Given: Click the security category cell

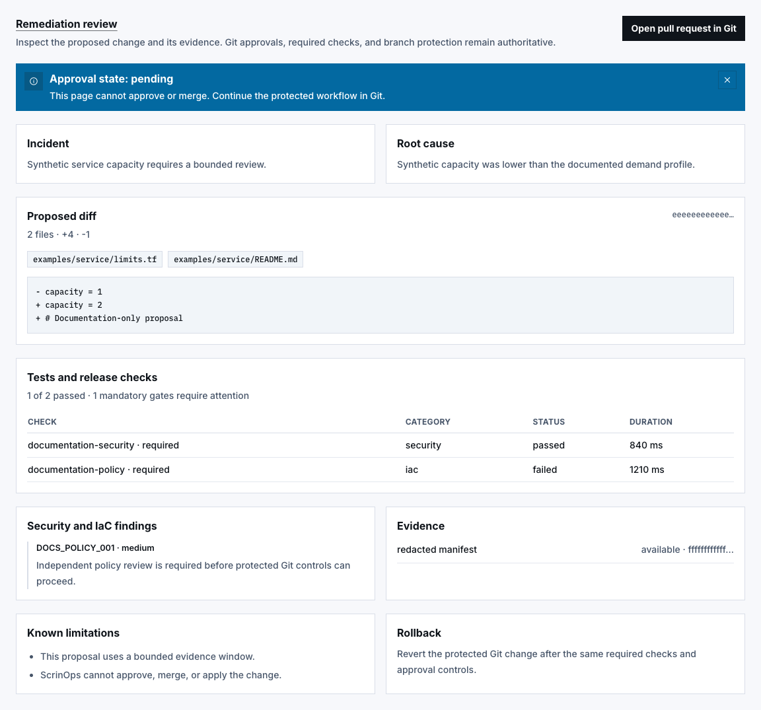Looking at the screenshot, I should click(x=423, y=445).
